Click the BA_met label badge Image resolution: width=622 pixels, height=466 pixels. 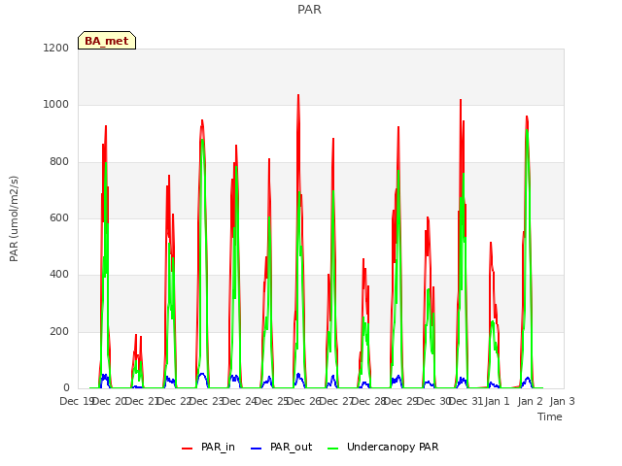pos(107,41)
